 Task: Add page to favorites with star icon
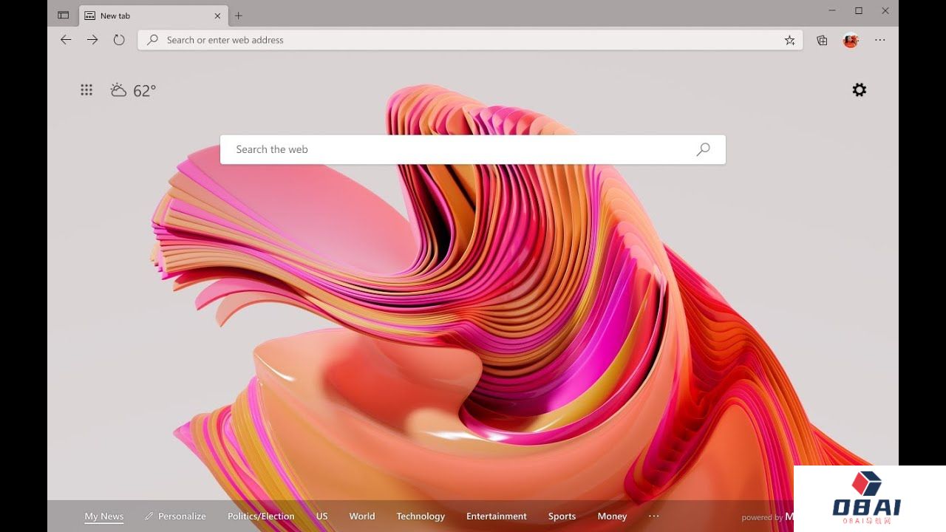[x=789, y=41]
